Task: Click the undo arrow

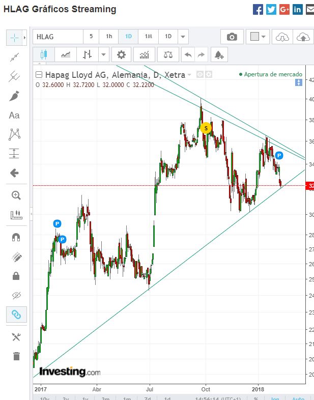Action: [x=188, y=54]
